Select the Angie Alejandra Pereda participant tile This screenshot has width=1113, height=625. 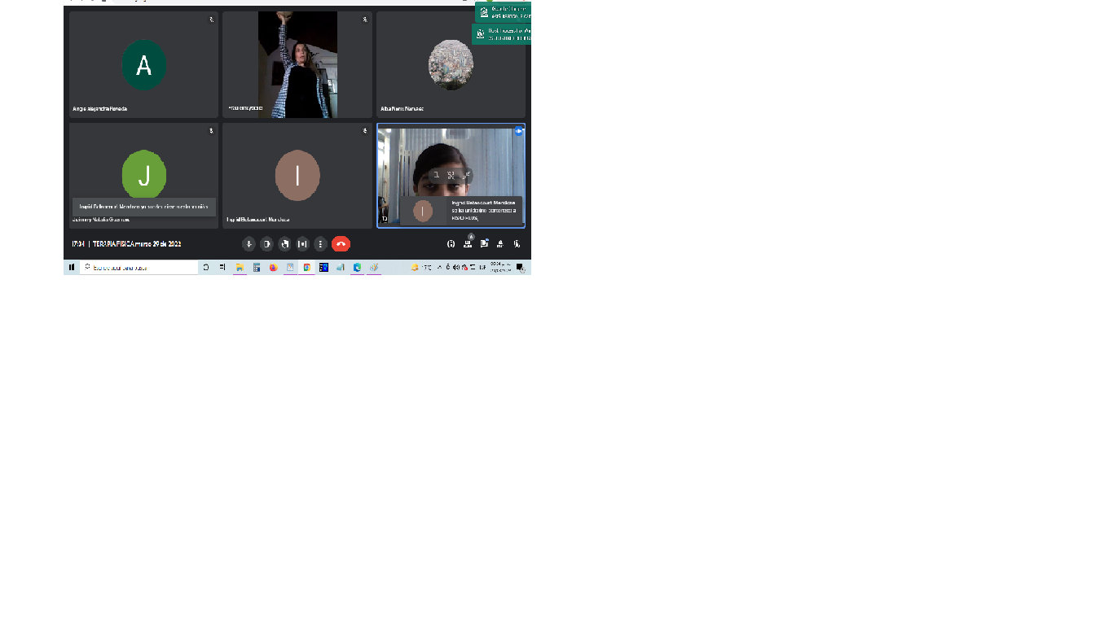point(143,65)
